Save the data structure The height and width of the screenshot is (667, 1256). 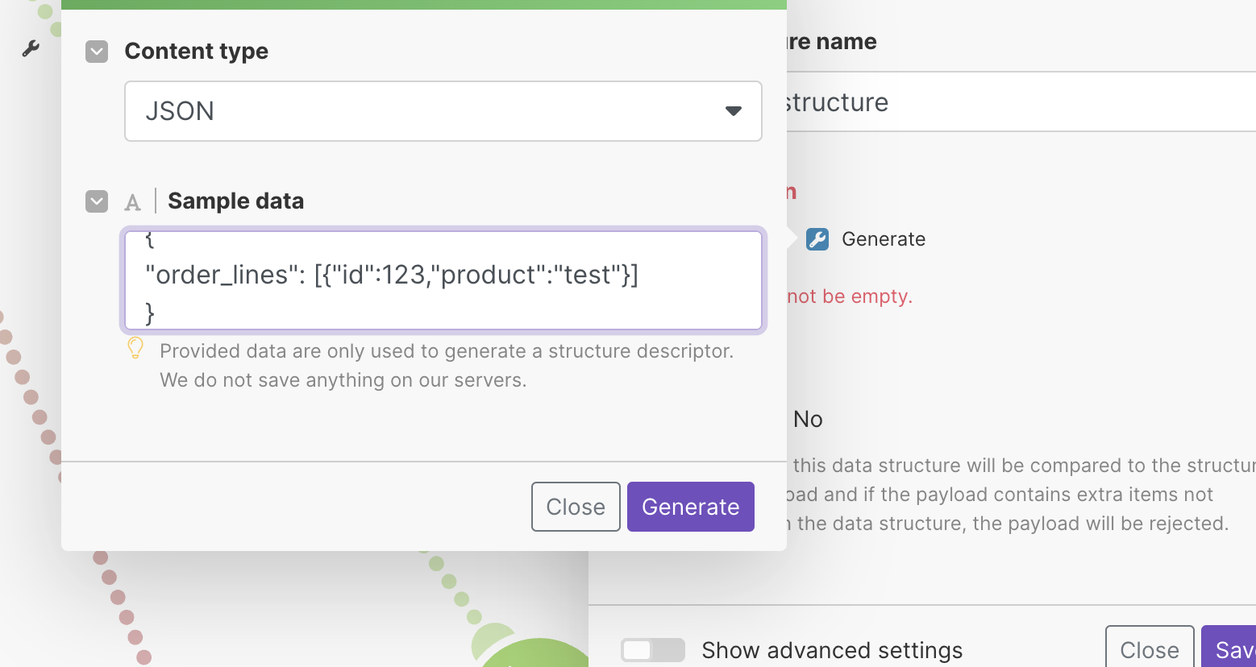pos(1231,649)
